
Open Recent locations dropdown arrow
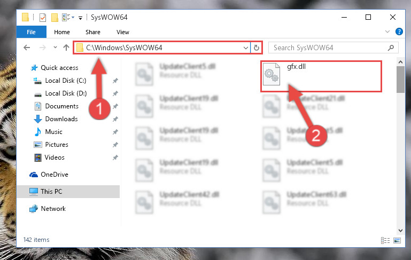click(x=55, y=48)
